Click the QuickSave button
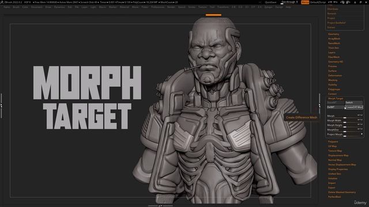 (x=270, y=2)
